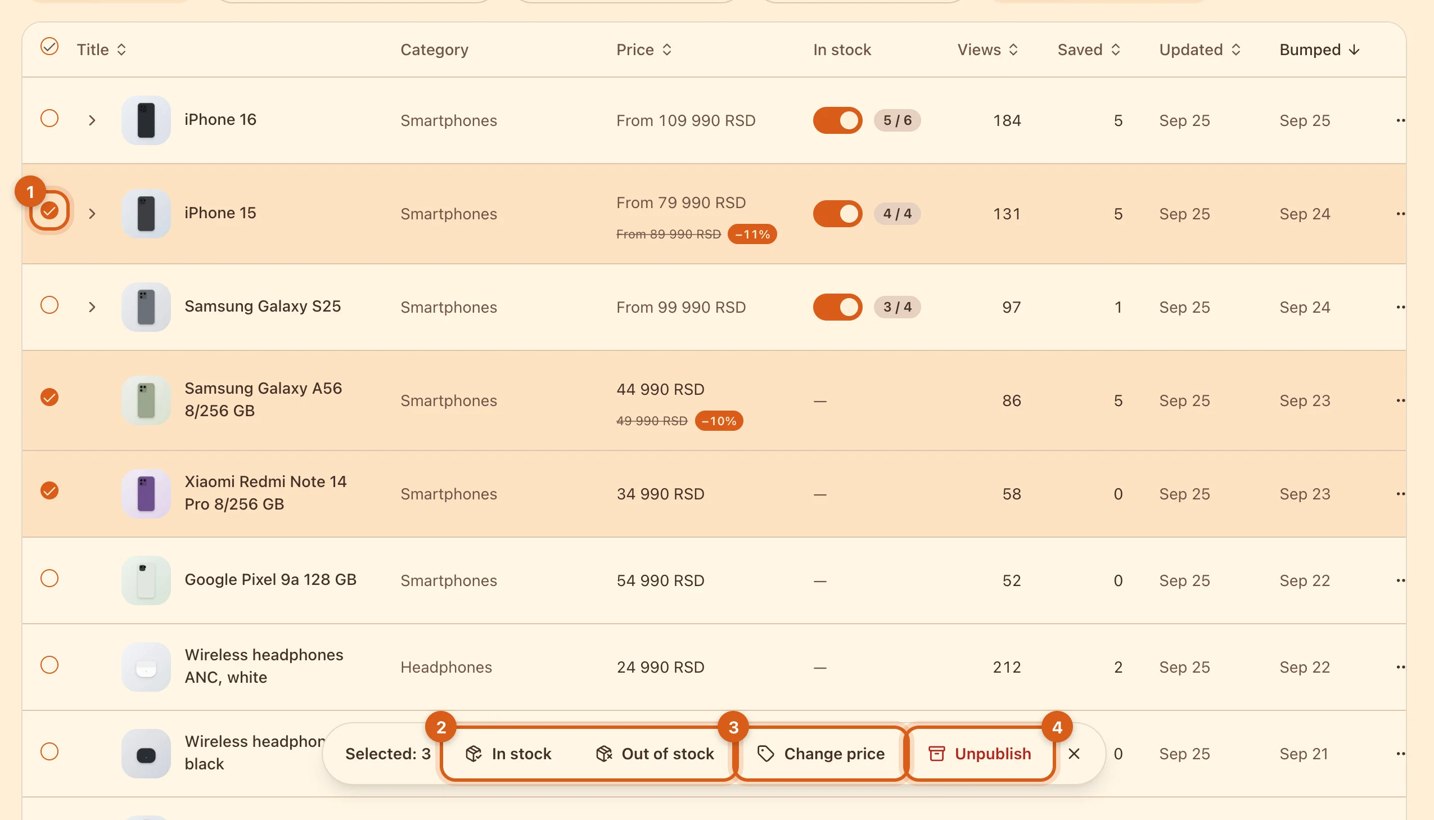Click the Category column header
Image resolution: width=1434 pixels, height=820 pixels.
(x=434, y=50)
